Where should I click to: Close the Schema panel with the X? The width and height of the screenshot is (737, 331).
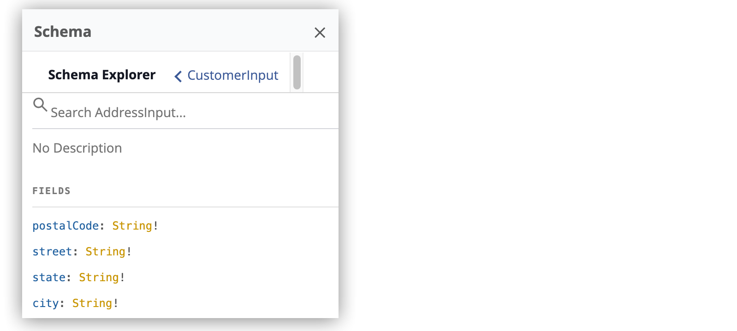[x=320, y=33]
